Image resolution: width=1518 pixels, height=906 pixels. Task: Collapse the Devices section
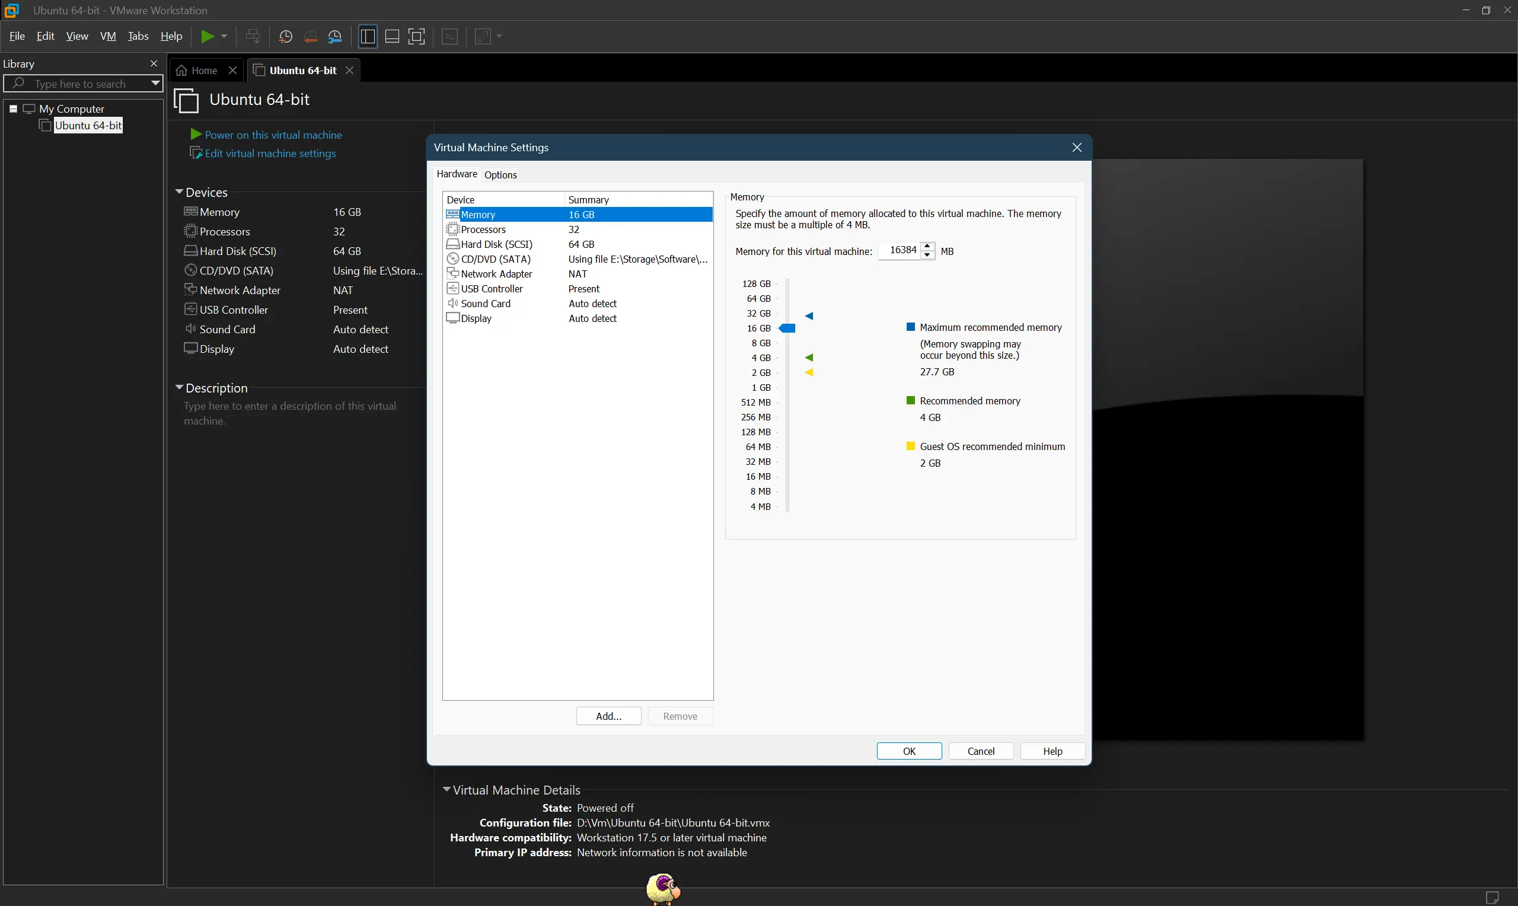[x=179, y=192]
